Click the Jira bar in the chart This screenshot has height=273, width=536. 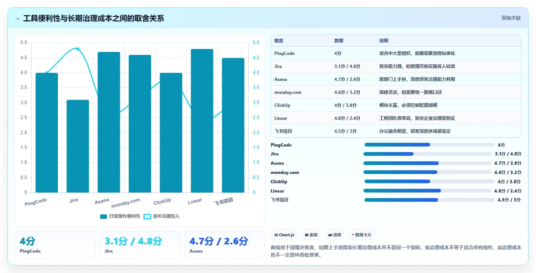click(78, 146)
